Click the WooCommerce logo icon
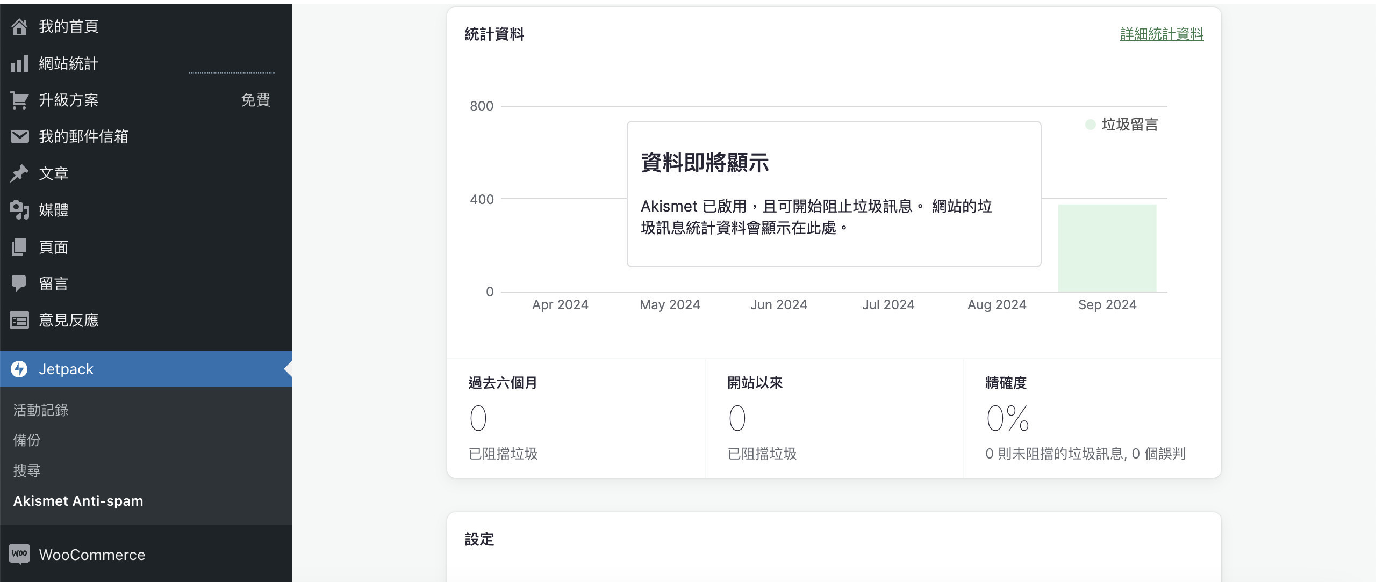1376x582 pixels. pos(19,554)
